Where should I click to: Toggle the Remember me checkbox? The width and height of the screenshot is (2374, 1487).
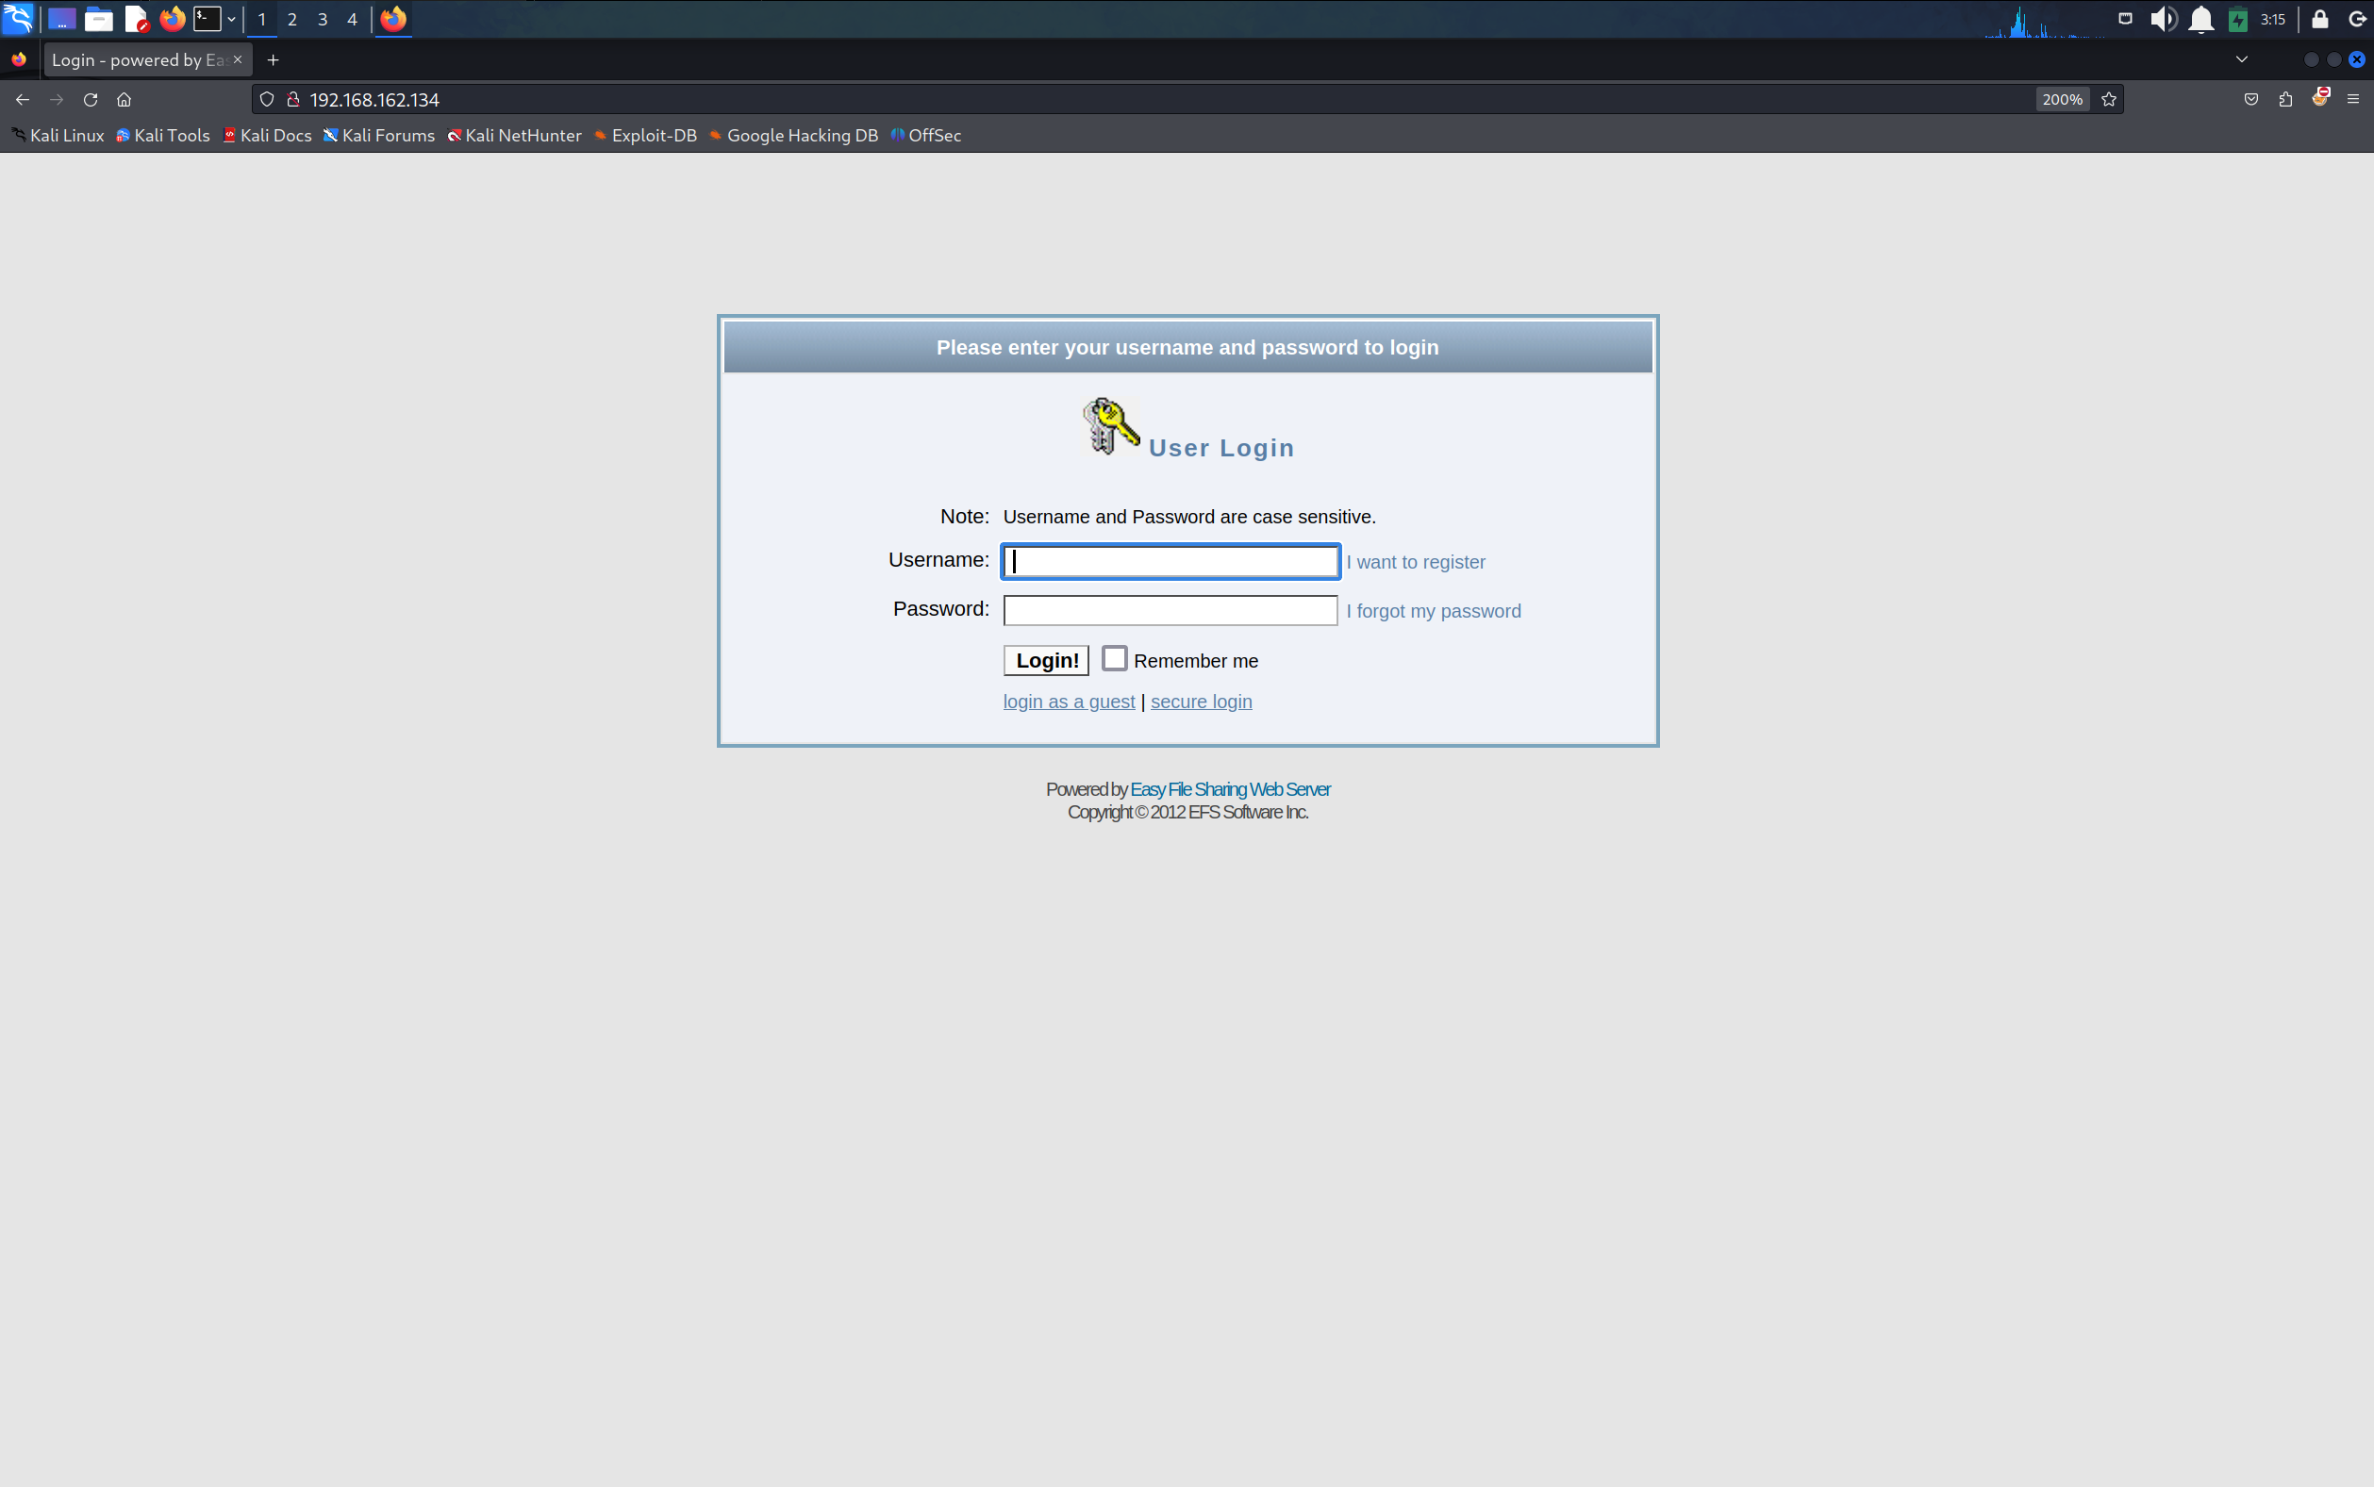[1113, 658]
